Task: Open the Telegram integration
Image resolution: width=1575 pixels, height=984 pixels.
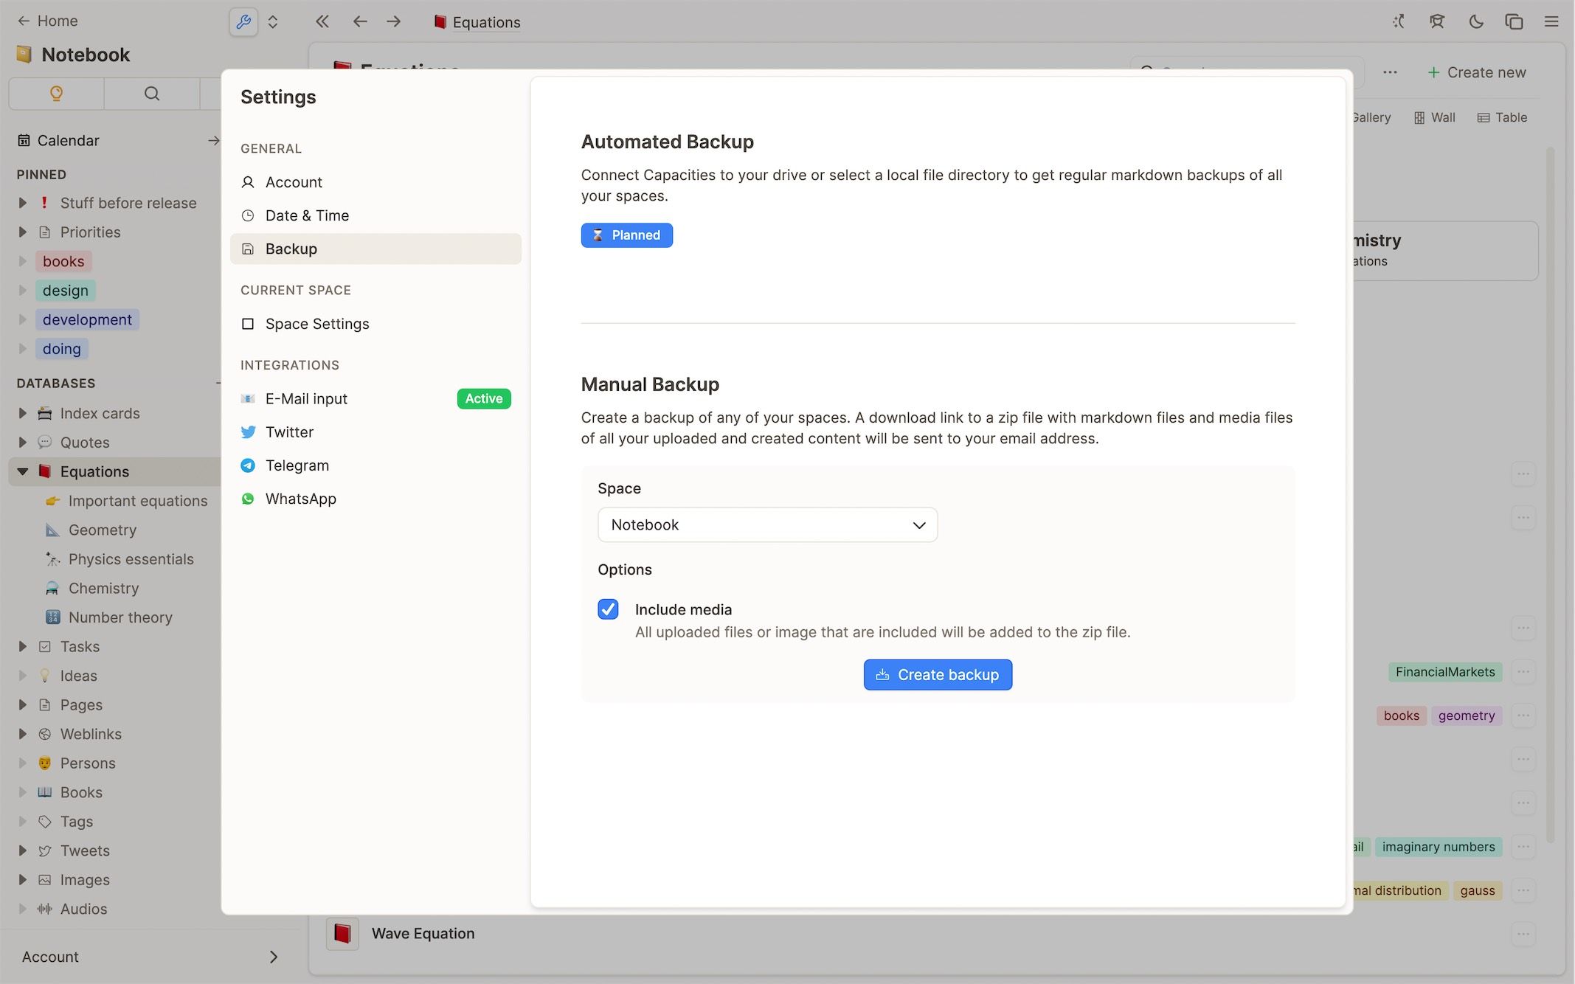Action: click(297, 465)
